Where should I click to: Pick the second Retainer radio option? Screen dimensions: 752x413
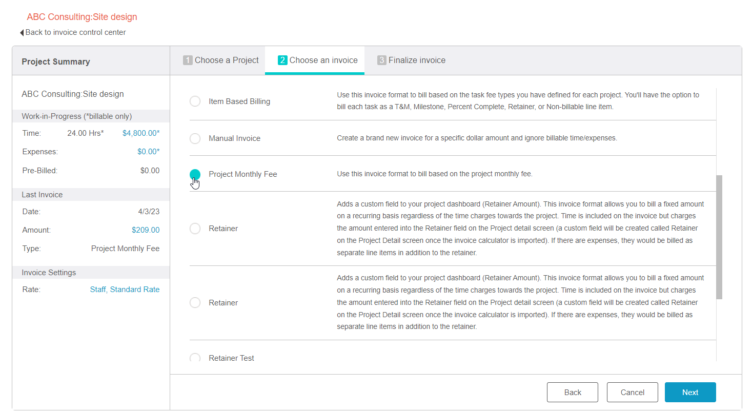pos(195,303)
